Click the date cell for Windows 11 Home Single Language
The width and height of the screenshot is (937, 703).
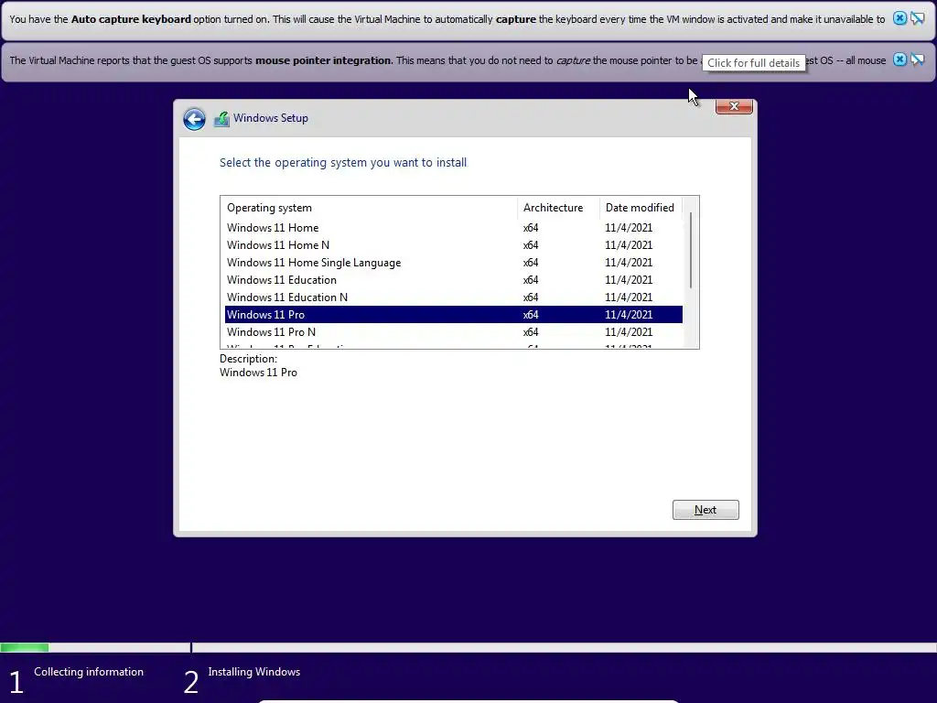tap(629, 263)
